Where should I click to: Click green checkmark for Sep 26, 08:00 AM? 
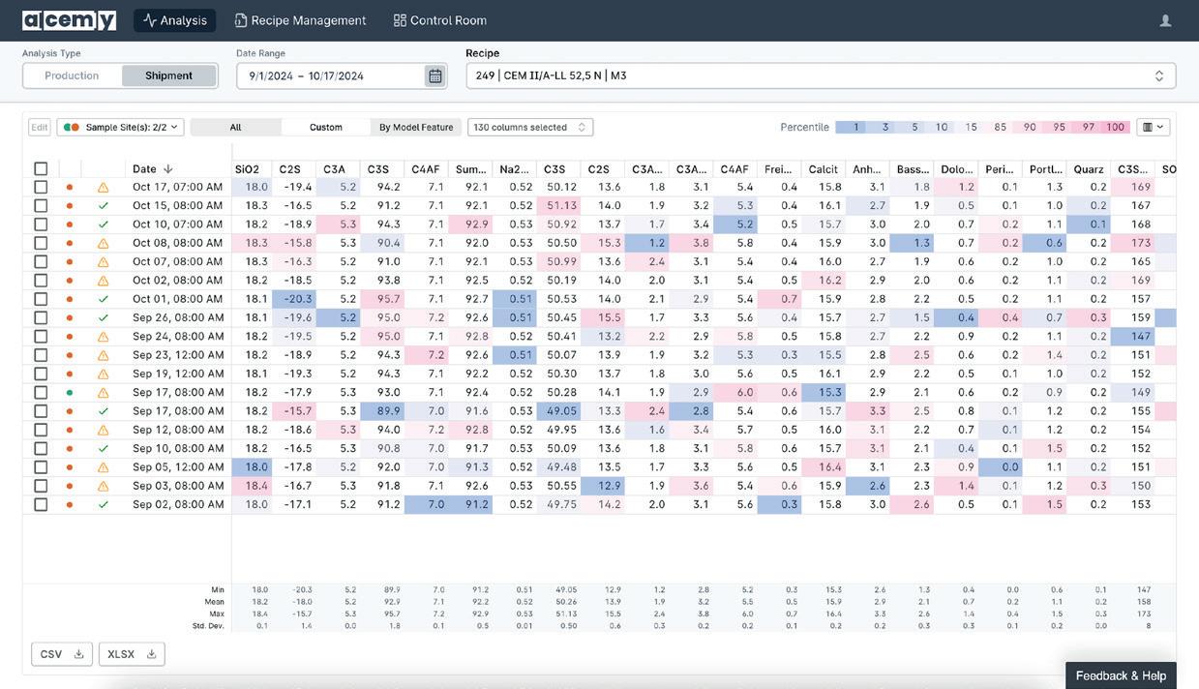104,317
